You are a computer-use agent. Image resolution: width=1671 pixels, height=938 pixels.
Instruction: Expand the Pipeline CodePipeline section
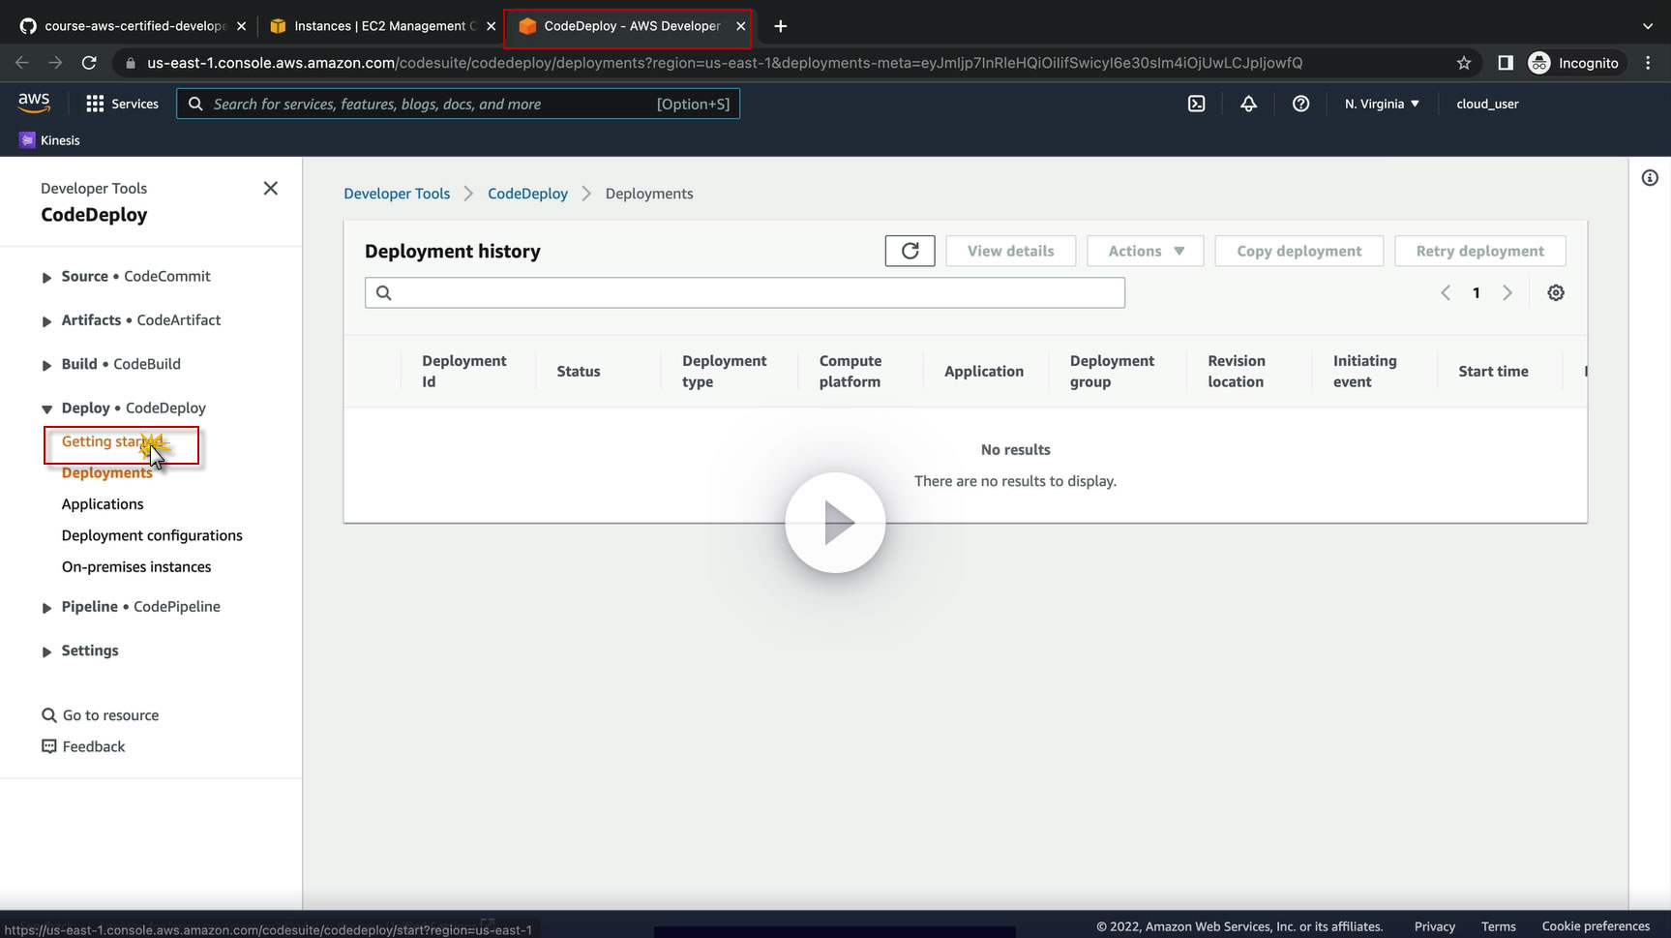46,608
